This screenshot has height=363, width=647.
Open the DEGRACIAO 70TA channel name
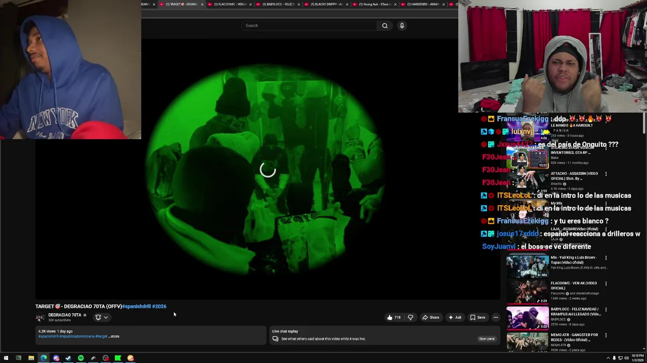(x=65, y=315)
